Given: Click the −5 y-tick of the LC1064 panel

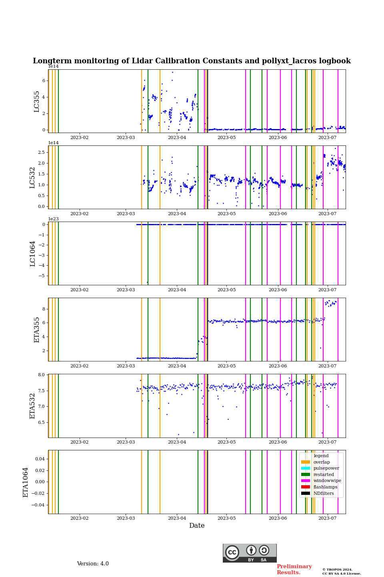Looking at the screenshot, I should coord(42,276).
